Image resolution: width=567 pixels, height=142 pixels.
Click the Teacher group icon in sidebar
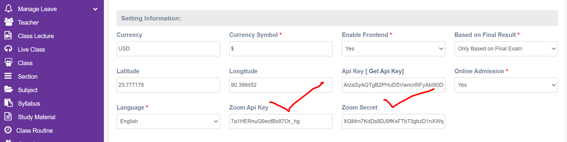[x=9, y=22]
